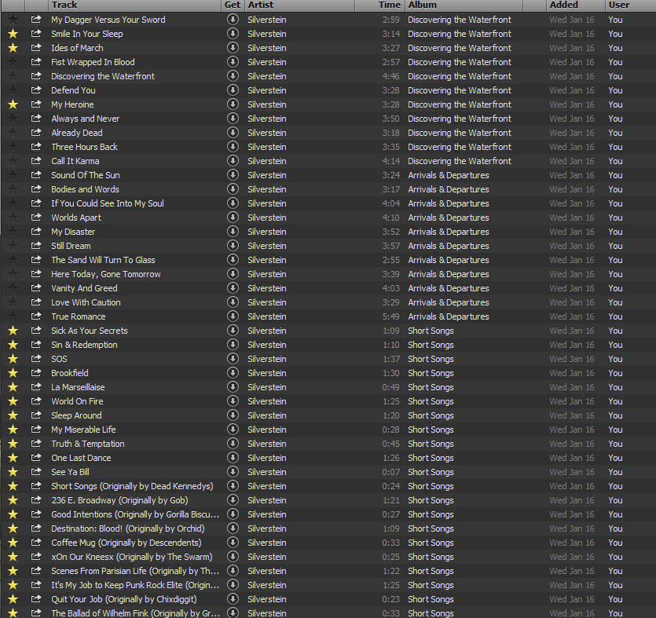
Task: Share the track Defend You
Action: [36, 90]
